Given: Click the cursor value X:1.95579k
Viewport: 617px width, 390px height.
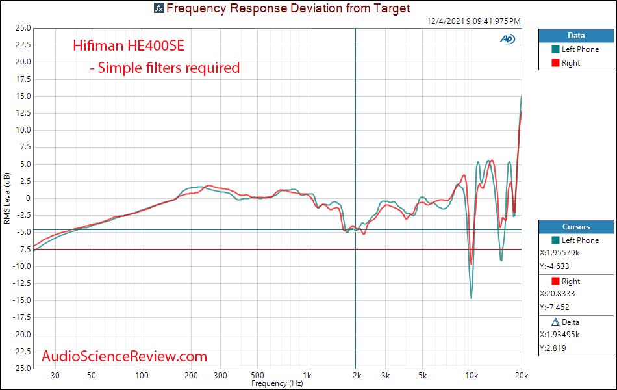Looking at the screenshot, I should pyautogui.click(x=560, y=253).
